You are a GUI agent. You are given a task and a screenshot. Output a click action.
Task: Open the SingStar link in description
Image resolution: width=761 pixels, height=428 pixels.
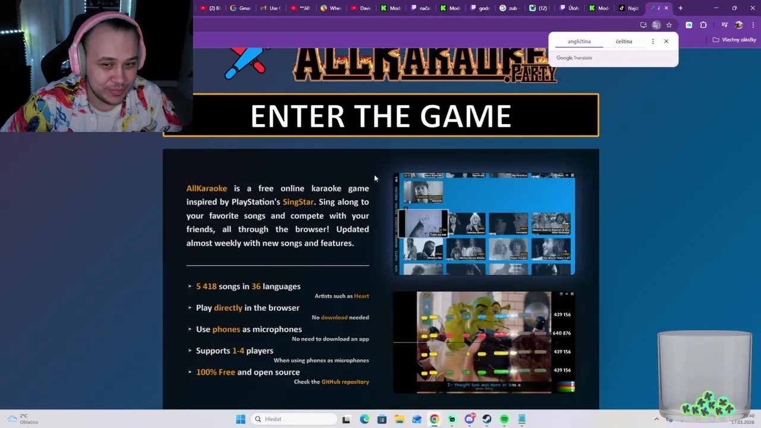coord(298,202)
